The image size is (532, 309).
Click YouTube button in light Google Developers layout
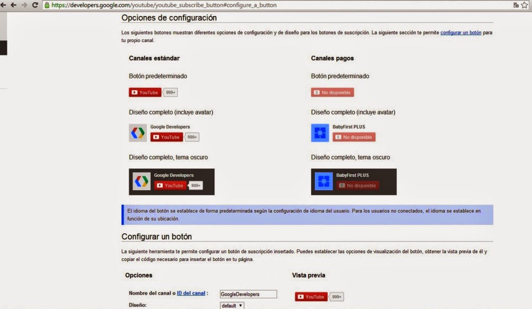click(x=167, y=137)
